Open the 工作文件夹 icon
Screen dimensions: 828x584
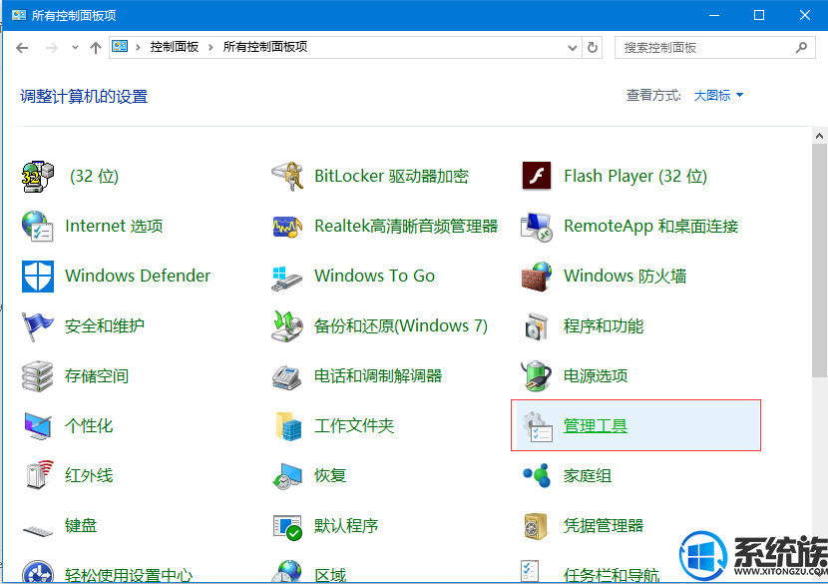click(288, 426)
